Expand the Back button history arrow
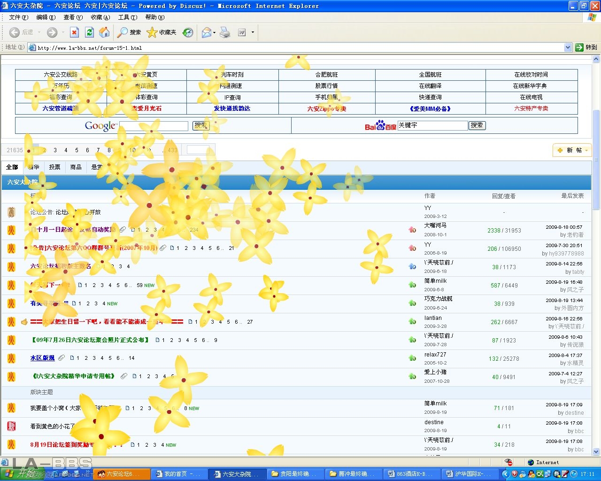 click(x=39, y=32)
